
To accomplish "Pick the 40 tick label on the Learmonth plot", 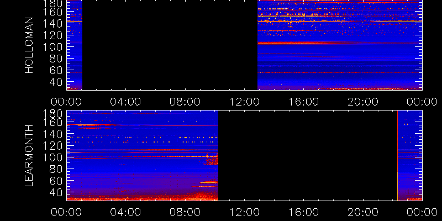I will [x=56, y=192].
